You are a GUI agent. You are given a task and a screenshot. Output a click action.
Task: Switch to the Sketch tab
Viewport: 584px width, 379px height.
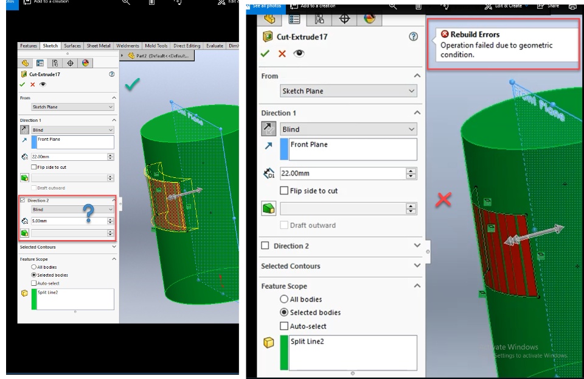pos(50,46)
